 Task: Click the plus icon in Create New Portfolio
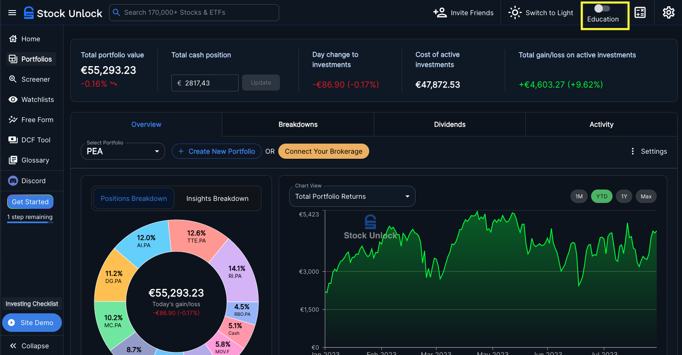[x=181, y=151]
